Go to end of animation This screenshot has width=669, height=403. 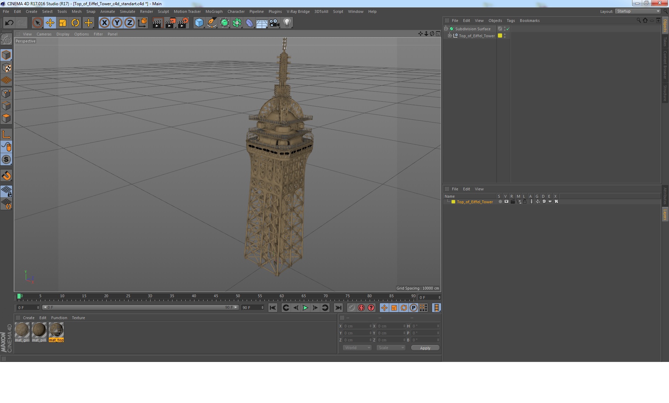click(338, 308)
